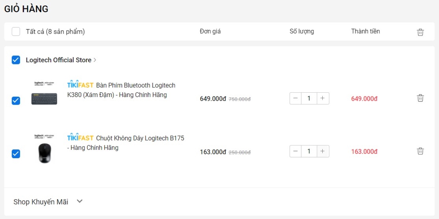This screenshot has width=439, height=219.
Task: Increase quantity of the K380 keyboard
Action: point(323,99)
